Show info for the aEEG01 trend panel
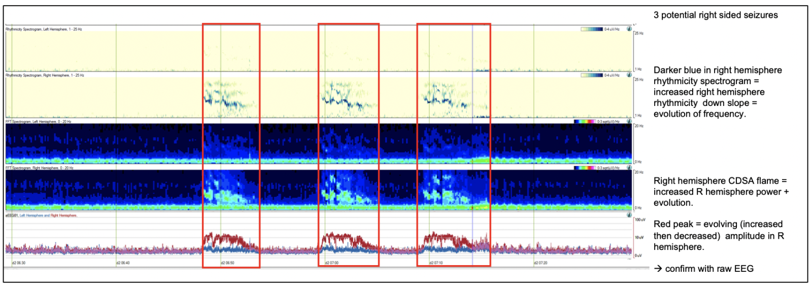Screen dimensions: 812x287 (629, 215)
